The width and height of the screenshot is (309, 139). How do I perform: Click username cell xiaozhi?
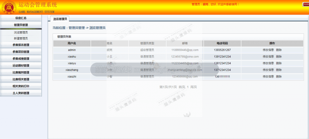tap(72, 76)
